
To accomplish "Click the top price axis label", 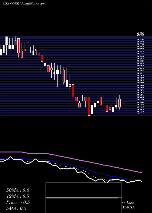I will pos(140,34).
